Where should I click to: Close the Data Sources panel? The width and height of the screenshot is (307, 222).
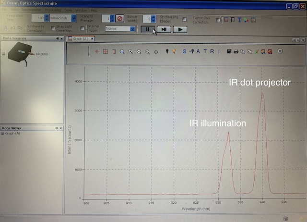point(61,38)
